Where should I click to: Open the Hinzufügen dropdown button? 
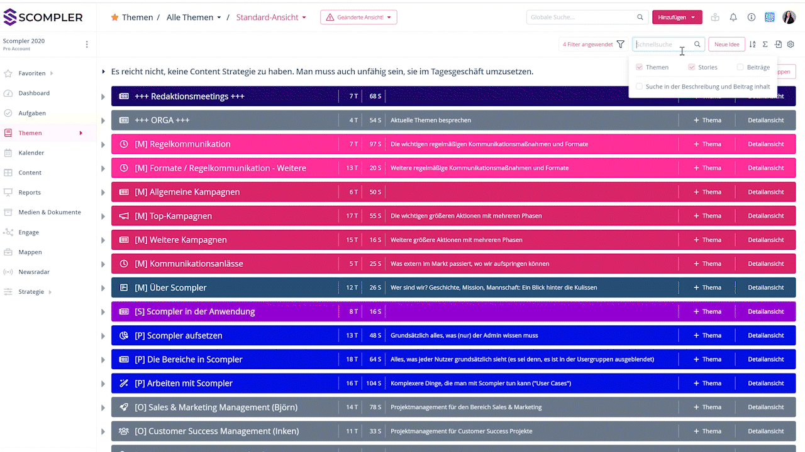(677, 18)
